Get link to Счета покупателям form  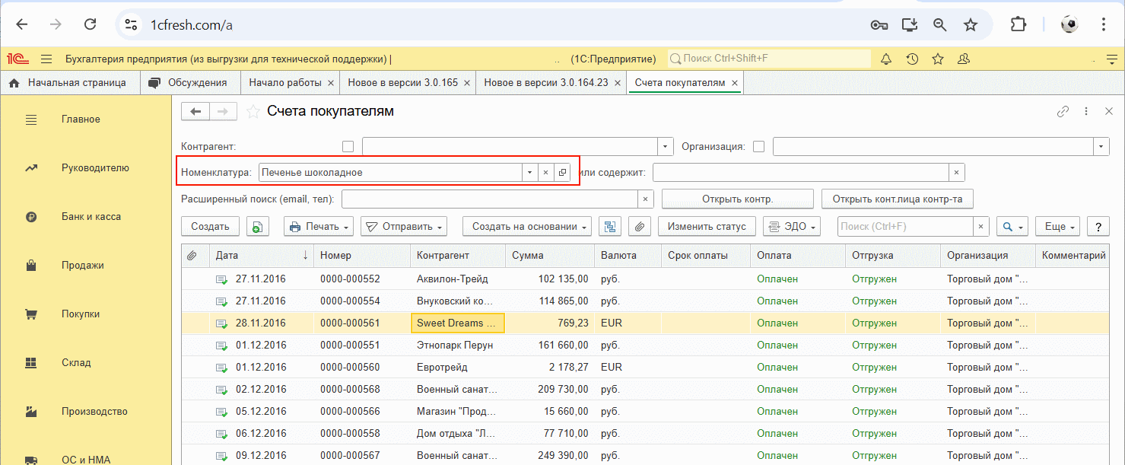(1063, 112)
